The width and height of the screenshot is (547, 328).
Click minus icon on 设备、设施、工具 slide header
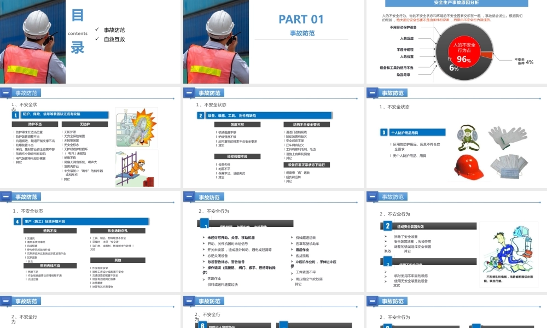point(189,93)
